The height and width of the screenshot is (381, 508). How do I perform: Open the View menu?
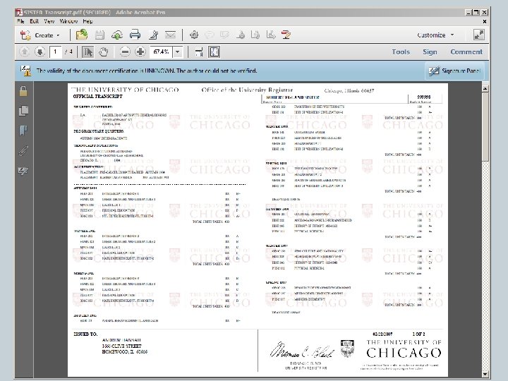coord(49,21)
